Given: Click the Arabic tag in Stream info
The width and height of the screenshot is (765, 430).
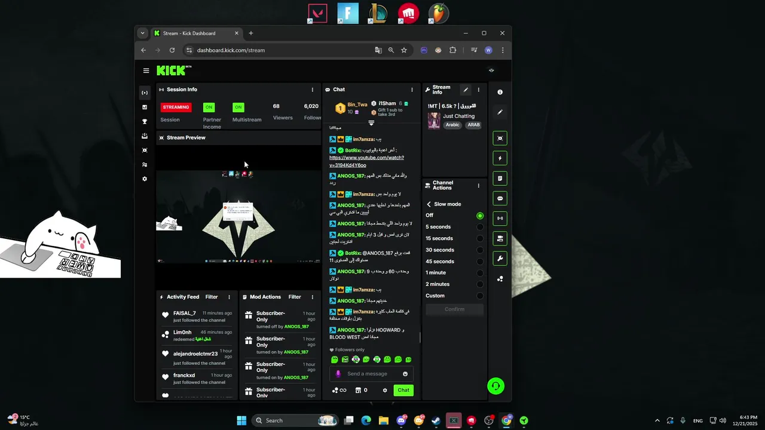Looking at the screenshot, I should pyautogui.click(x=452, y=125).
